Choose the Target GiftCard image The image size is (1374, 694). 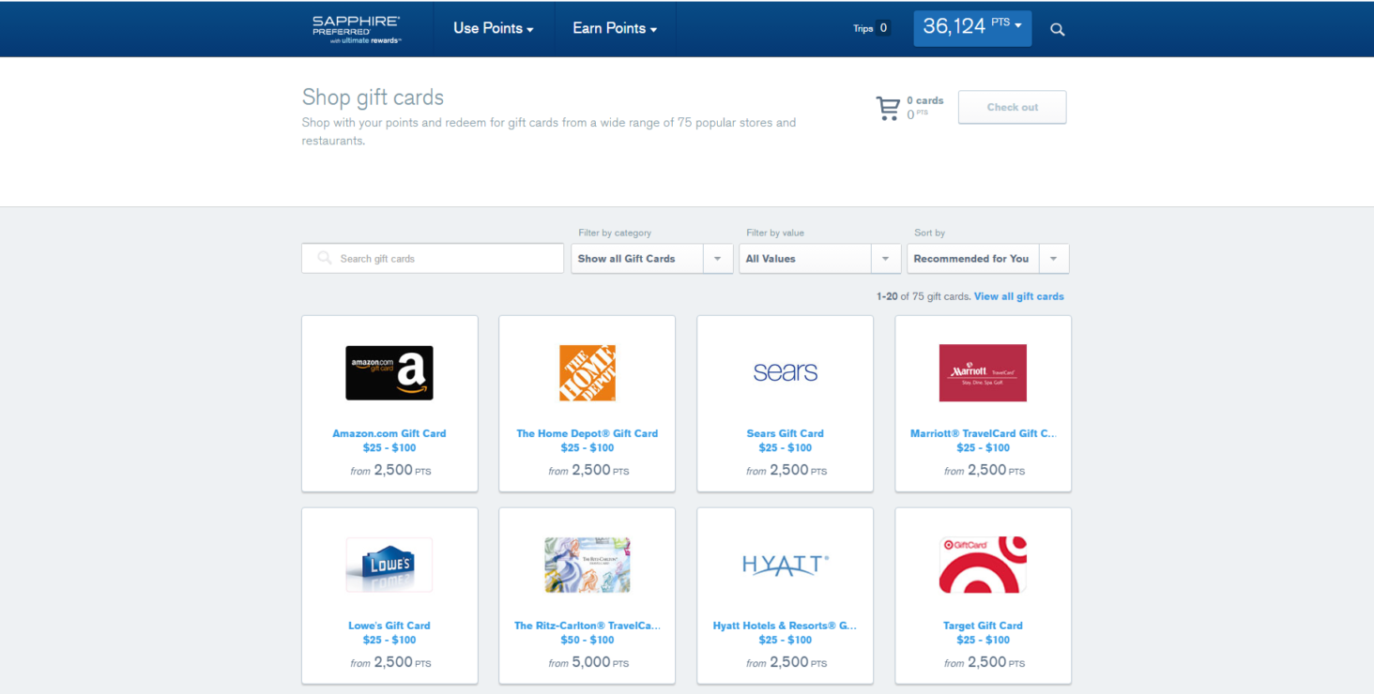point(983,565)
